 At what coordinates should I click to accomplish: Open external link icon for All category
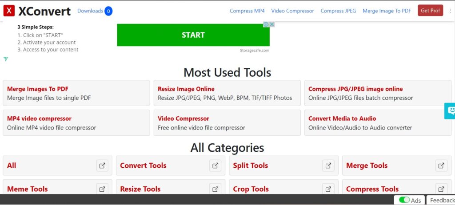(102, 166)
